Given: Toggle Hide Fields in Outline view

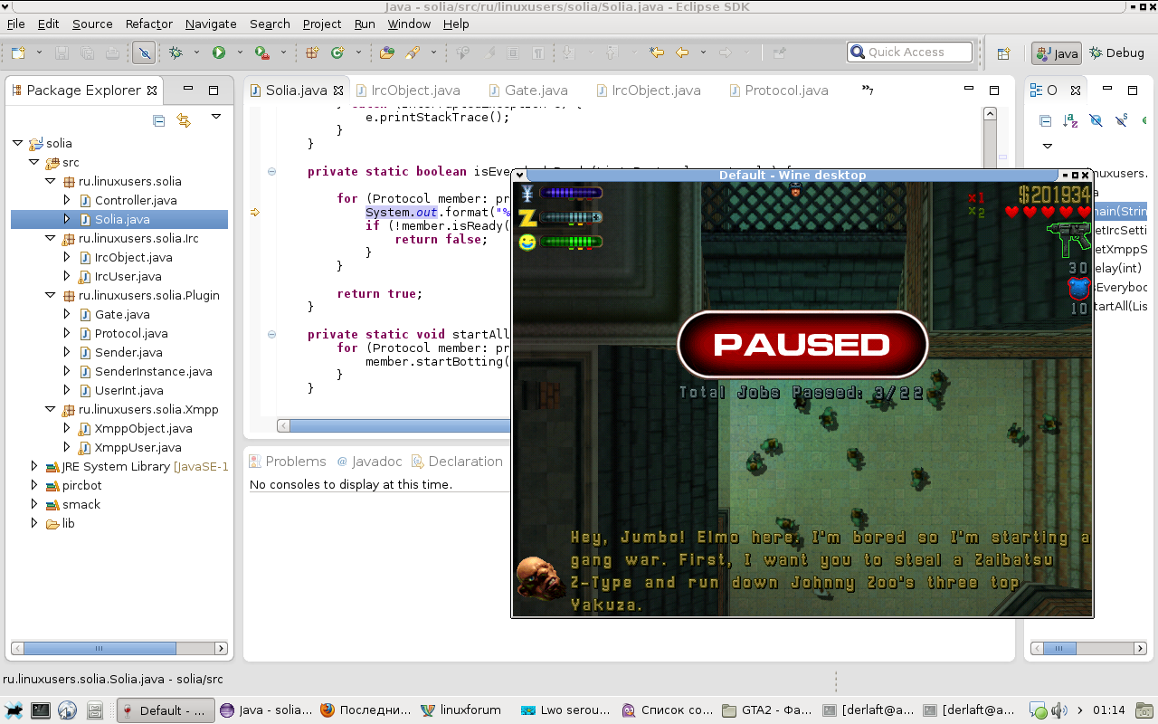Looking at the screenshot, I should (1096, 120).
